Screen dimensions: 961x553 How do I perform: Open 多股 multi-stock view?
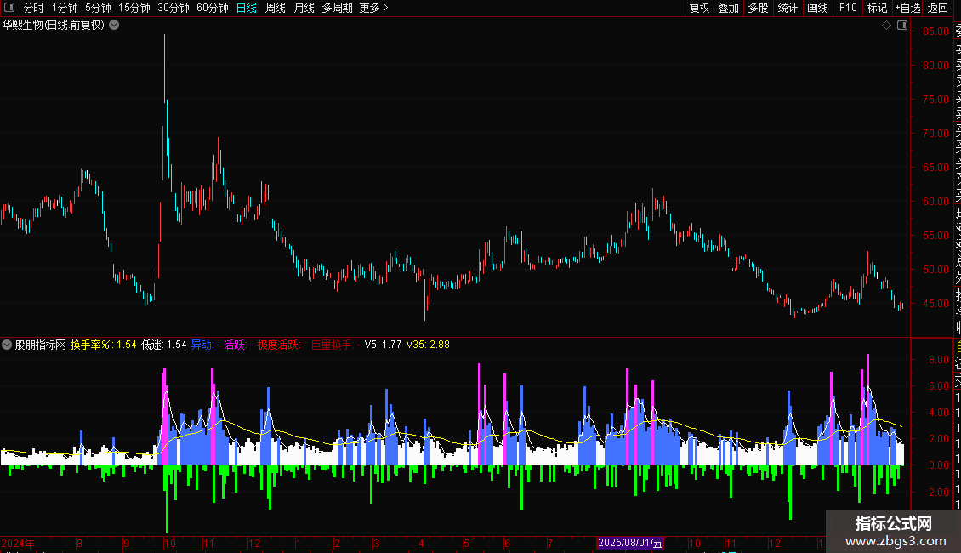758,8
